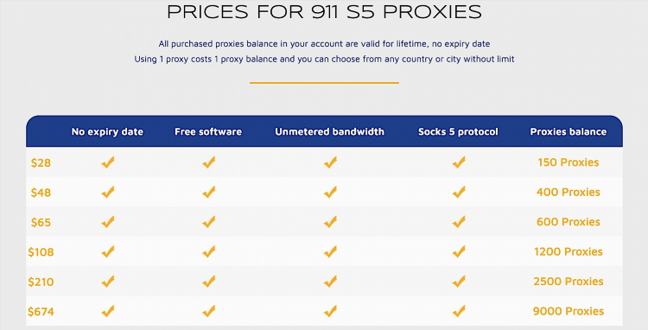The image size is (648, 330).
Task: Click the Socks 5 protocol checkmark in $674 row
Action: pos(459,311)
